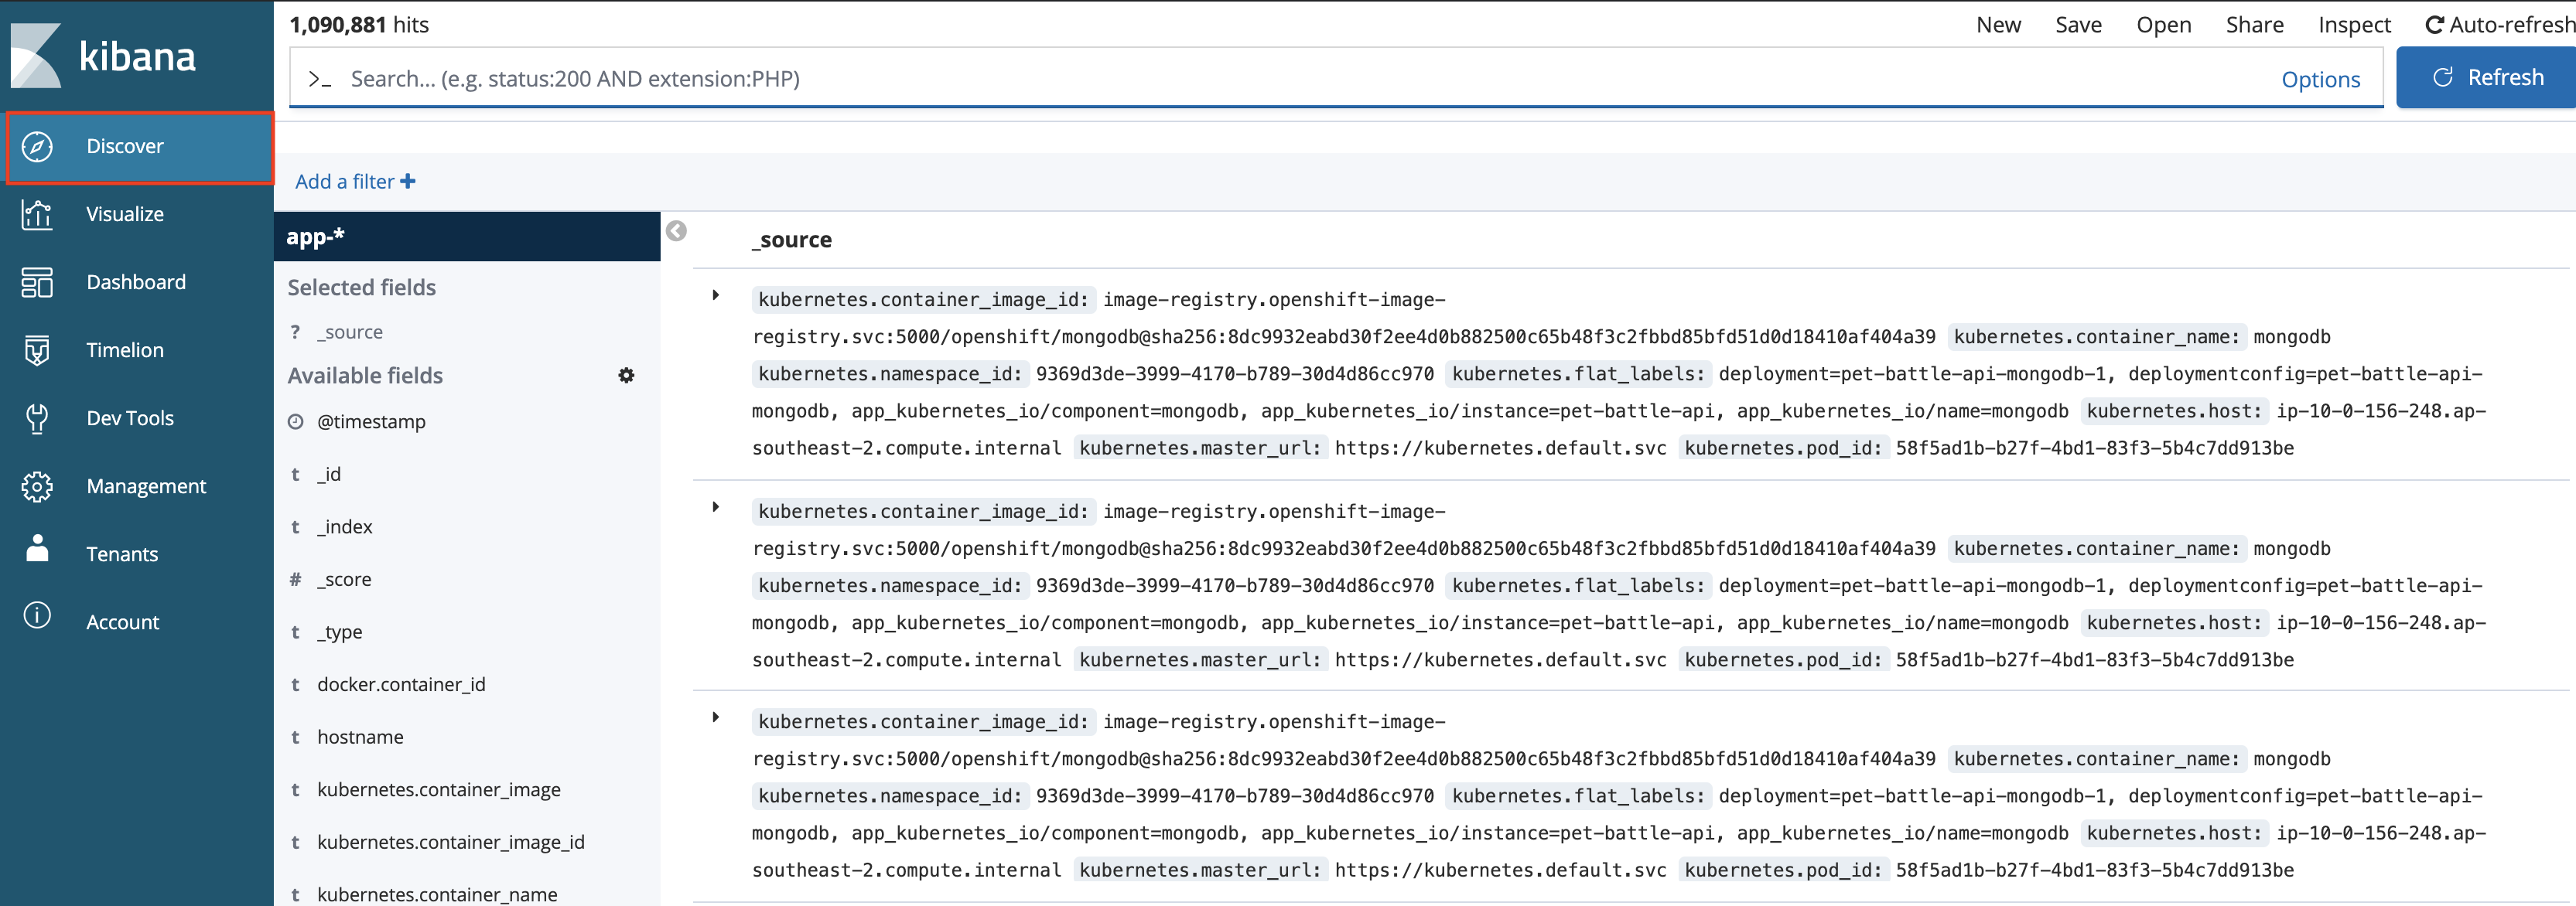Focus the search query input
The width and height of the screenshot is (2576, 906).
tap(1300, 79)
